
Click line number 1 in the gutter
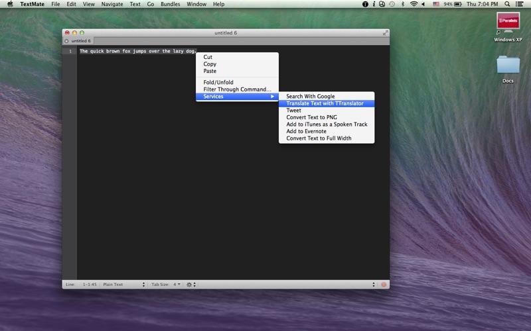pyautogui.click(x=70, y=51)
